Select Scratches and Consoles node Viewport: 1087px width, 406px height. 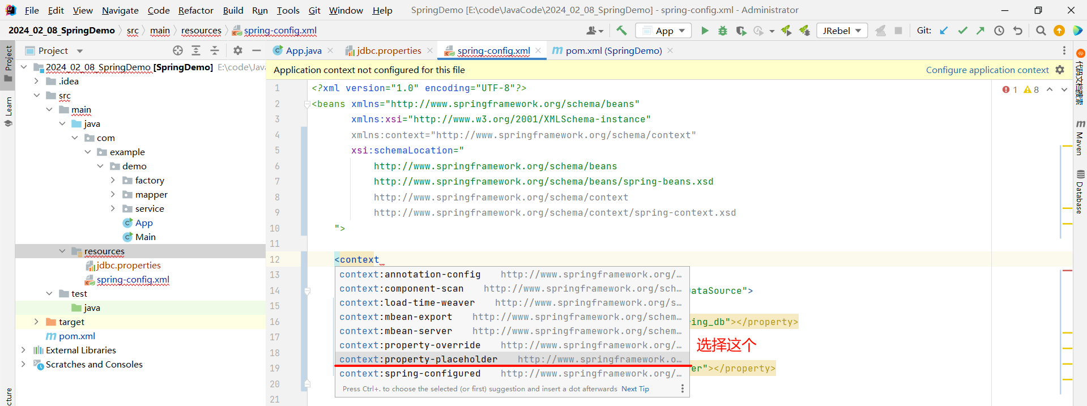pos(94,364)
